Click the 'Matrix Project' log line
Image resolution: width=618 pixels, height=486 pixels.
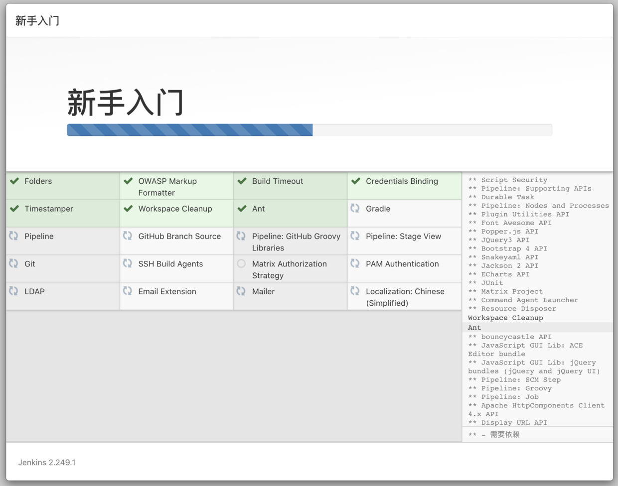505,291
